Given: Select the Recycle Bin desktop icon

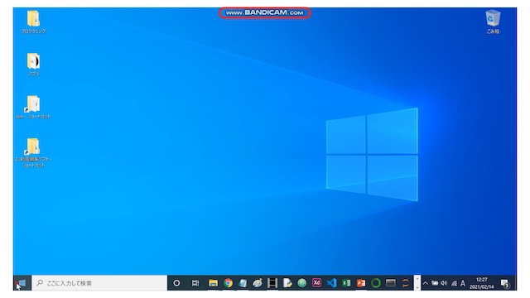Looking at the screenshot, I should [493, 22].
